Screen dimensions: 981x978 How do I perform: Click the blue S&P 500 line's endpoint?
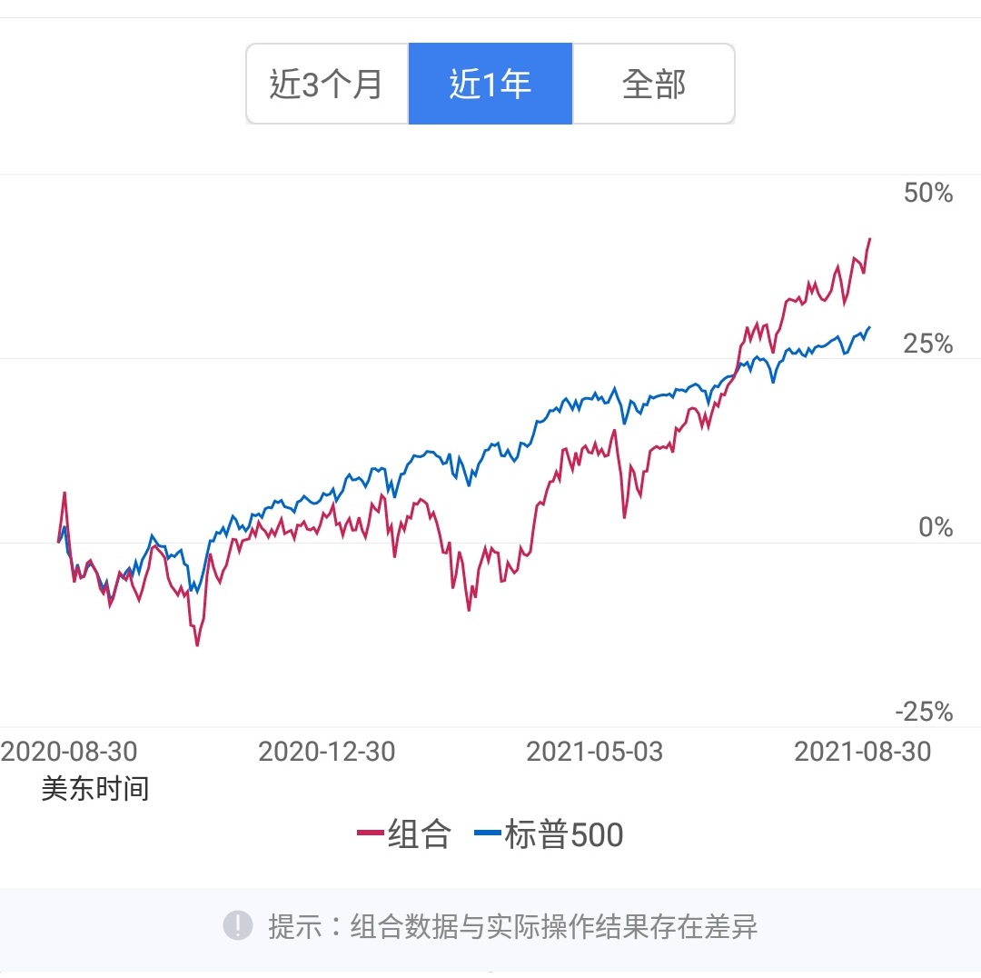tap(869, 327)
